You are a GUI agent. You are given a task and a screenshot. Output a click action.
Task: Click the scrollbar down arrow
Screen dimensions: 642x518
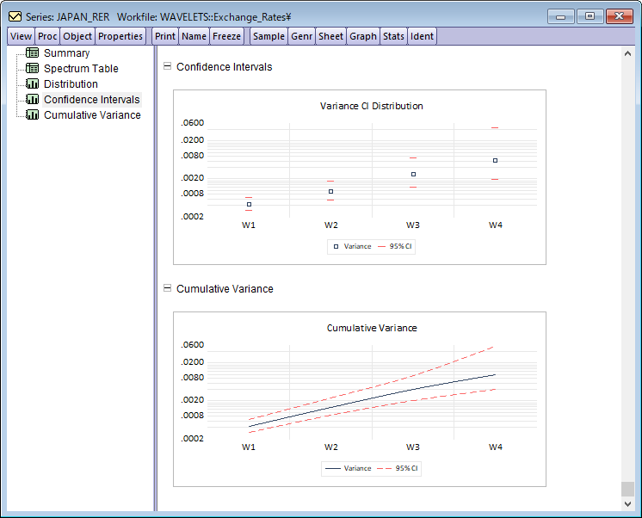pos(627,503)
